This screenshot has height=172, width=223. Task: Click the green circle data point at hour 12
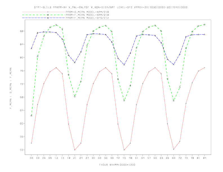tap(56, 25)
